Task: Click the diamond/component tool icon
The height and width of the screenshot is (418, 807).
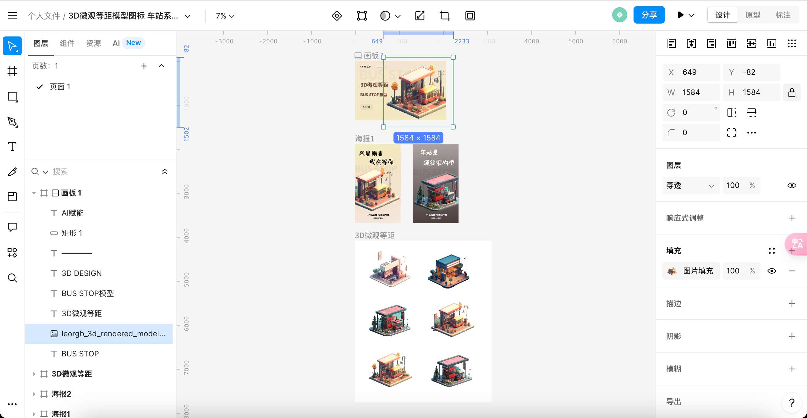Action: point(336,15)
